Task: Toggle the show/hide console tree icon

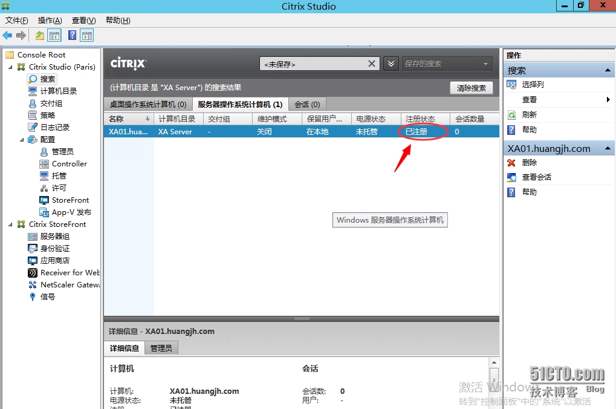Action: 54,36
